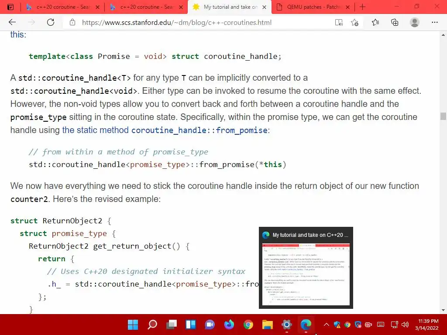Click 'from within a method of promise_type' comment

tap(118, 152)
